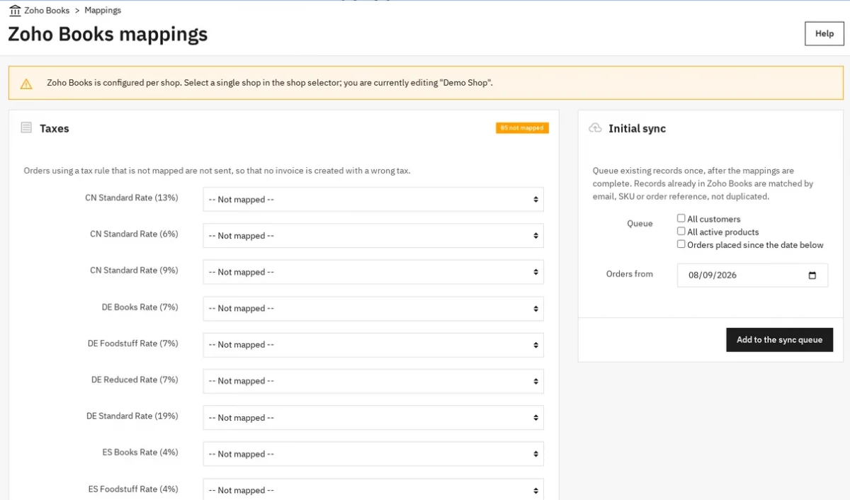Click the warning triangle icon in alert

coord(26,84)
